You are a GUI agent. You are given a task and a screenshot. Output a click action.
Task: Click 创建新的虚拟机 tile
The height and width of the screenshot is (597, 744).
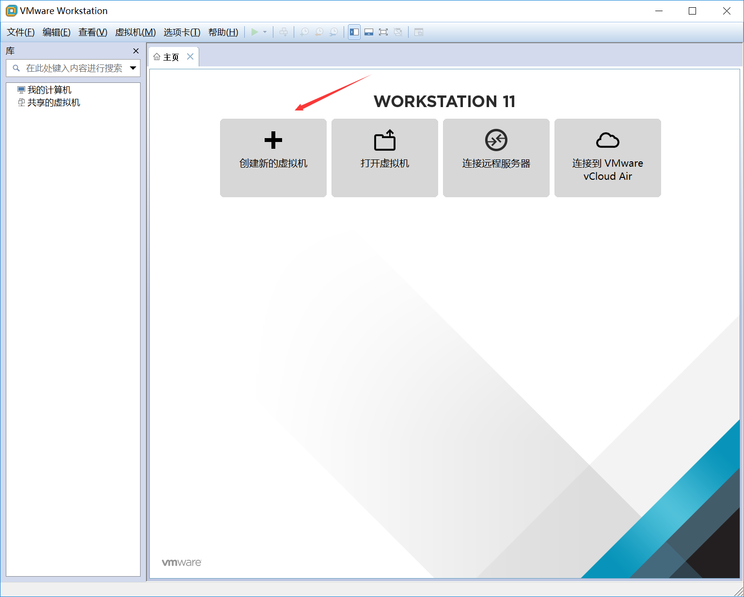click(x=273, y=158)
